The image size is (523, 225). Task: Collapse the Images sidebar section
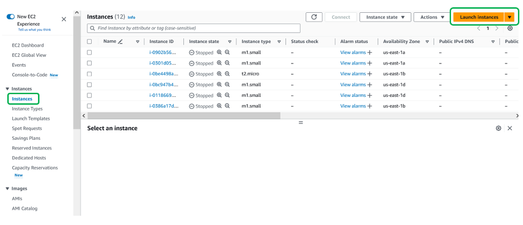point(8,188)
